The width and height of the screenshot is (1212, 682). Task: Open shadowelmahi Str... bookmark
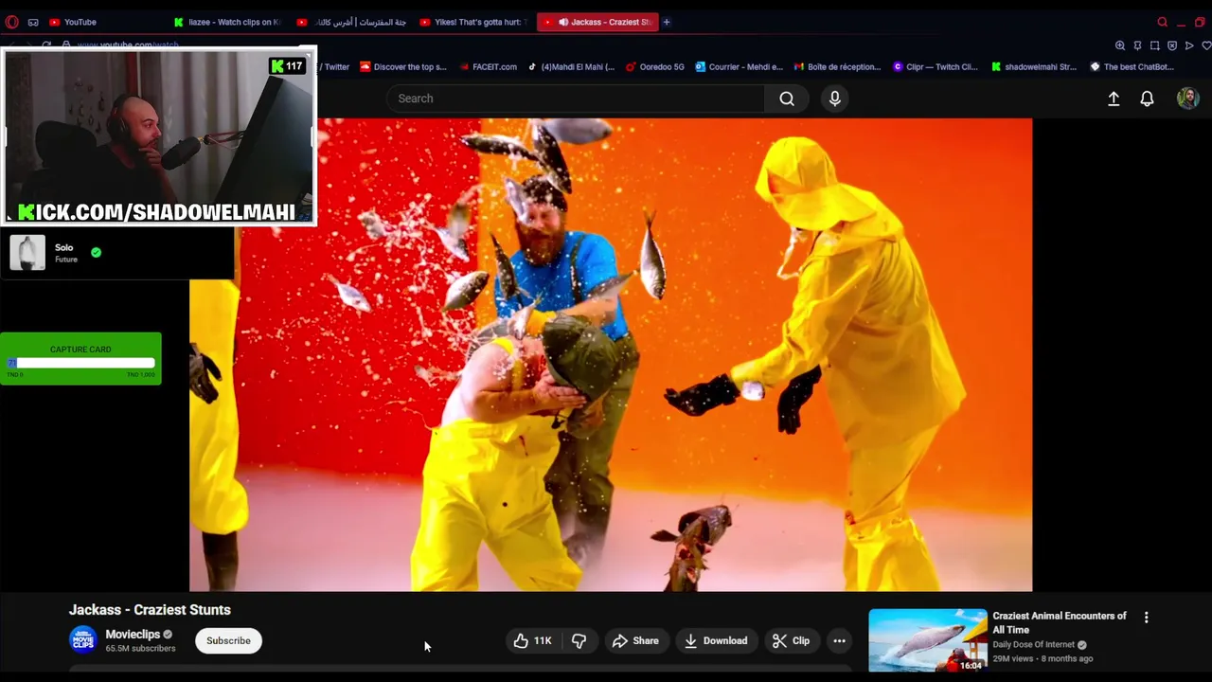pos(1034,67)
